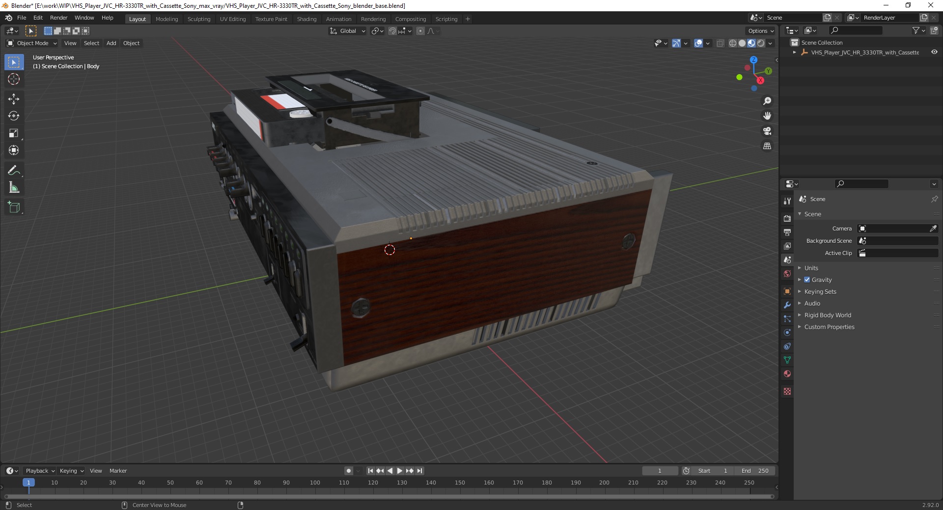Select the Cursor tool in left toolbar

point(14,79)
